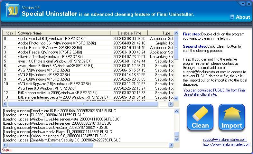
Task: Click database time 2009-05-13 21:54:24
Action: pos(129,97)
